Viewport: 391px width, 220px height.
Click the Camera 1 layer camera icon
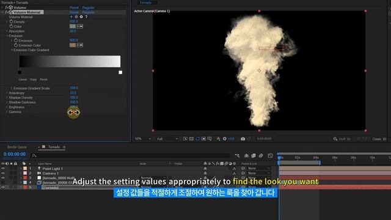coord(39,173)
